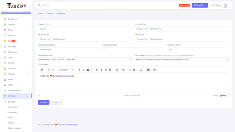Open System Time Zone dropdown
This screenshot has width=235, height=132.
pos(85,59)
